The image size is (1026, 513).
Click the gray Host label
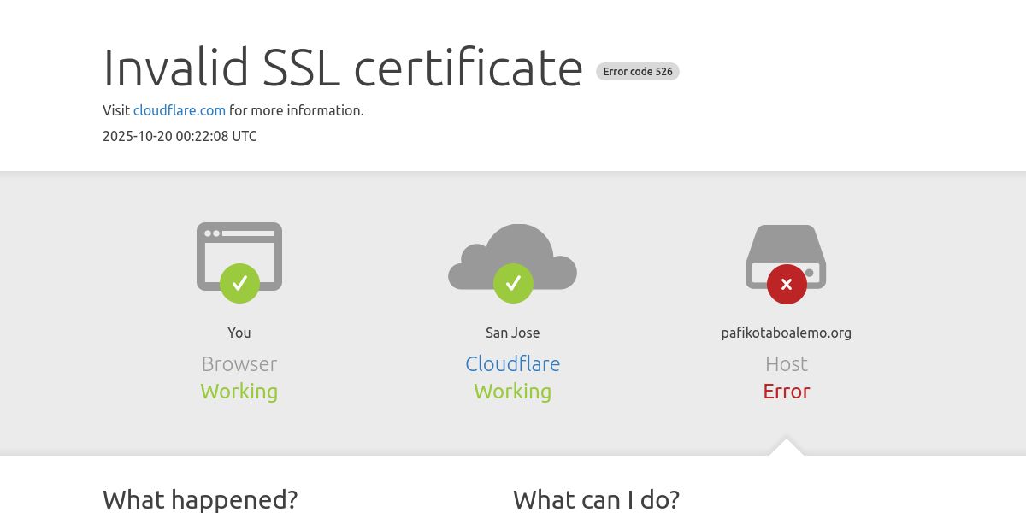pyautogui.click(x=787, y=363)
